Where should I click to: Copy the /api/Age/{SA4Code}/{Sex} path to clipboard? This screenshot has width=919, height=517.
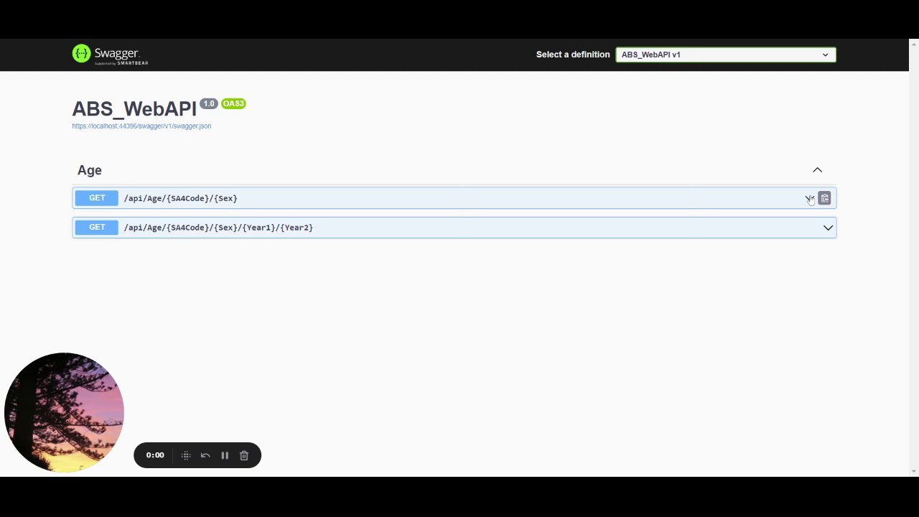pos(824,198)
